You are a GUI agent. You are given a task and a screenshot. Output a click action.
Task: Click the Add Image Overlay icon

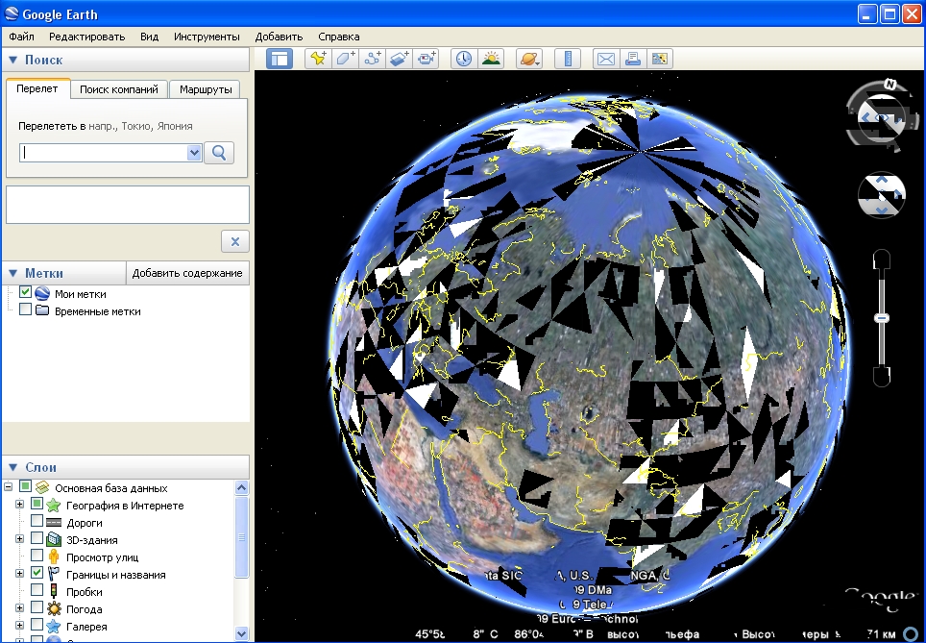(400, 59)
